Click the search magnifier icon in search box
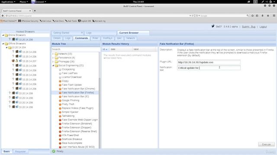 click(248, 15)
